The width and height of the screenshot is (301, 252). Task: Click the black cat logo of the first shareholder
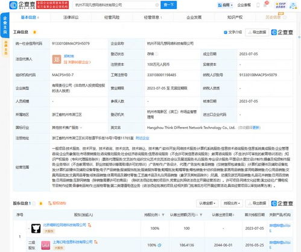(x=36, y=228)
